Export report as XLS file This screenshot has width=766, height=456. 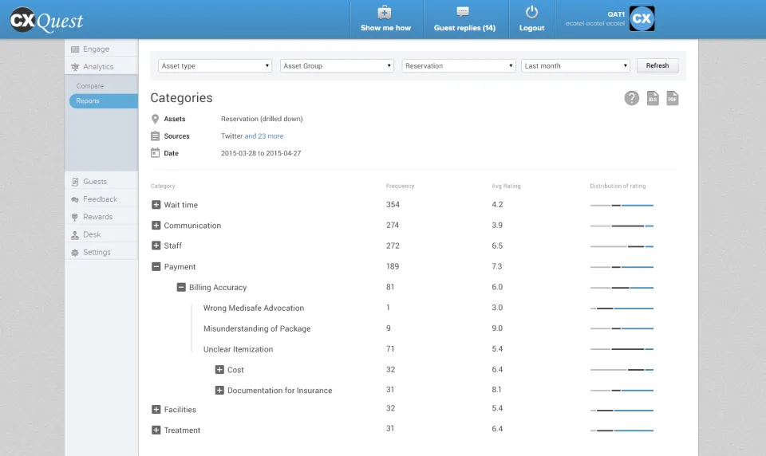653,98
